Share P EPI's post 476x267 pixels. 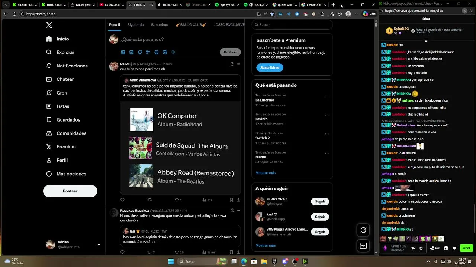point(238,200)
